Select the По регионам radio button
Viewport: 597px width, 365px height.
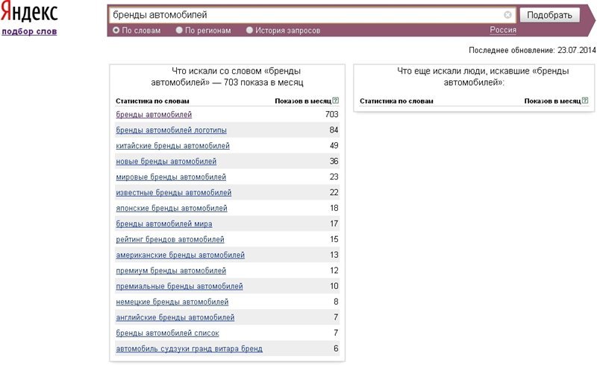179,30
